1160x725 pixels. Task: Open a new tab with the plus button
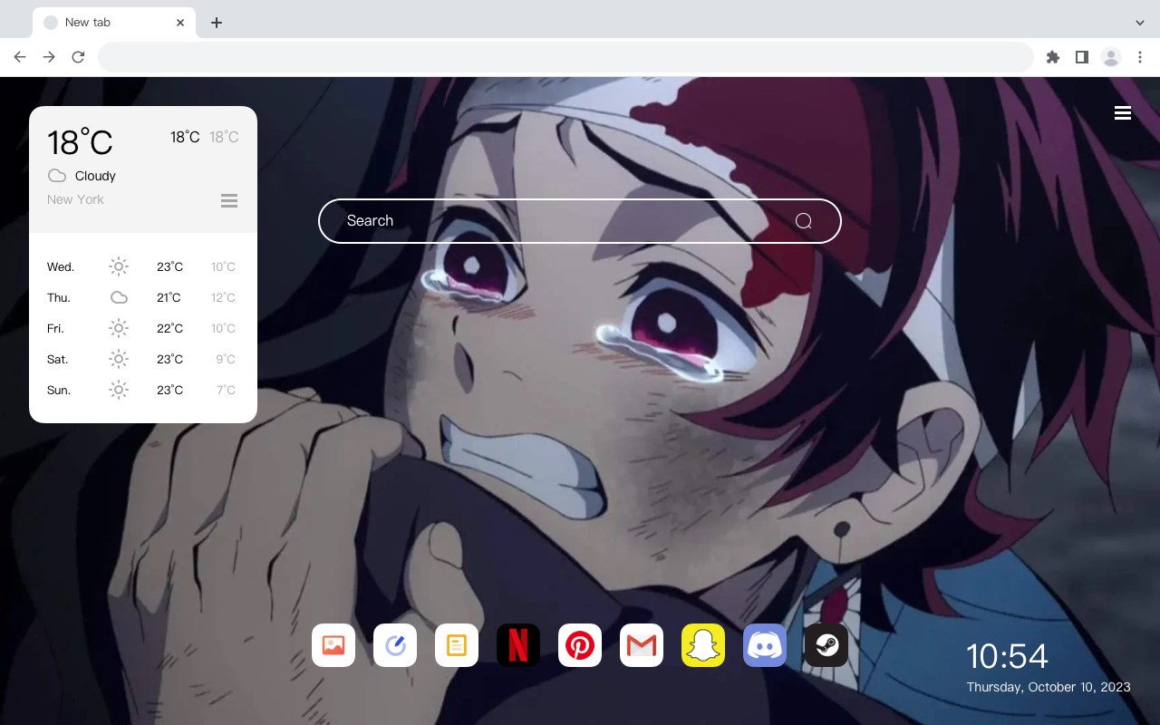216,23
